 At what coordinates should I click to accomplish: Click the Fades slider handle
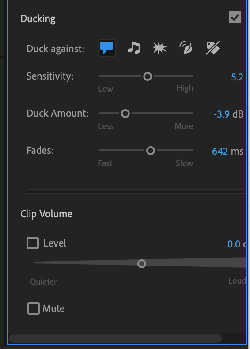point(151,151)
